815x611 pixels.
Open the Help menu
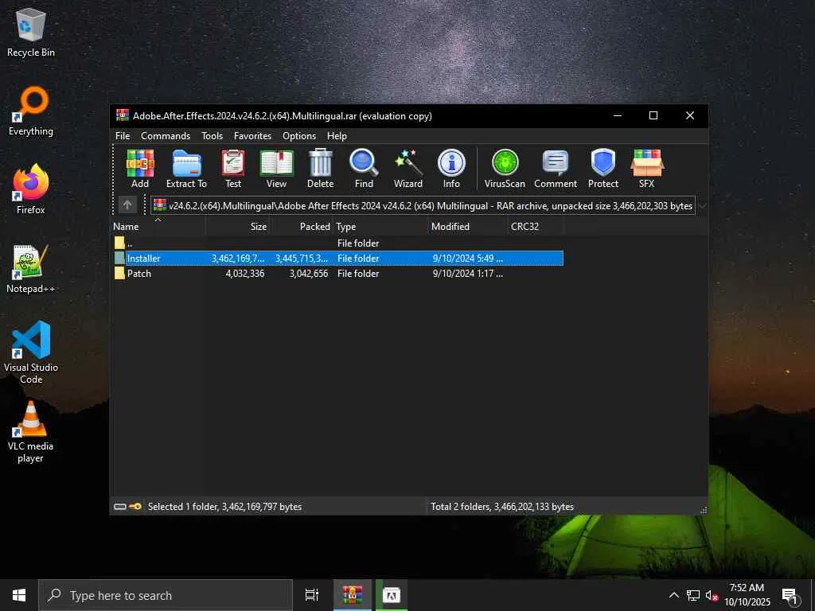337,135
